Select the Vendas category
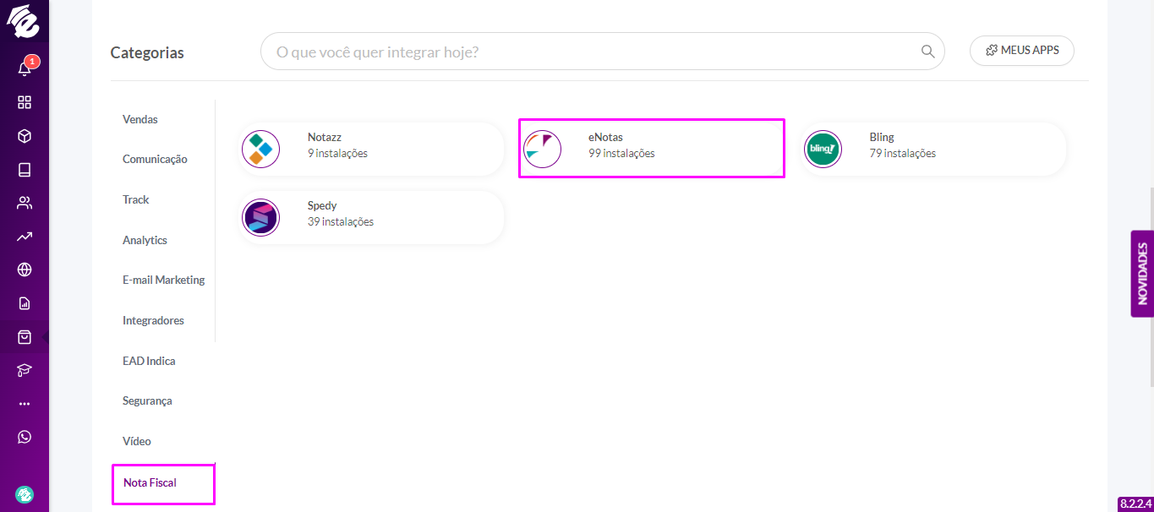This screenshot has height=512, width=1154. pos(140,119)
